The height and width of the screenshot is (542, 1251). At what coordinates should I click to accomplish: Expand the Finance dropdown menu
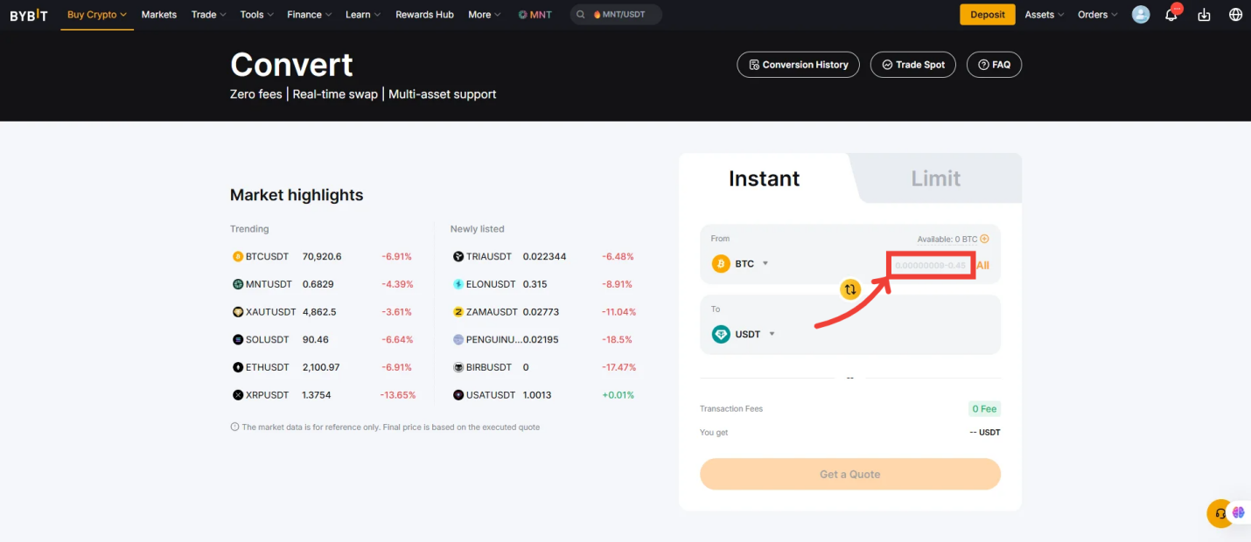coord(310,15)
